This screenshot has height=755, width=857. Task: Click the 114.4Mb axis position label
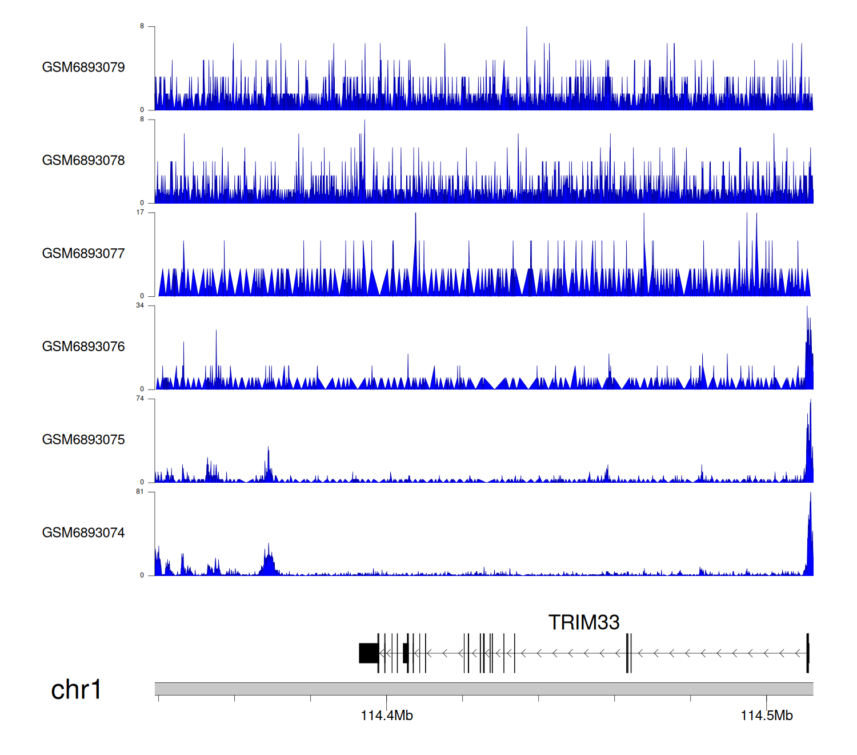pos(387,716)
